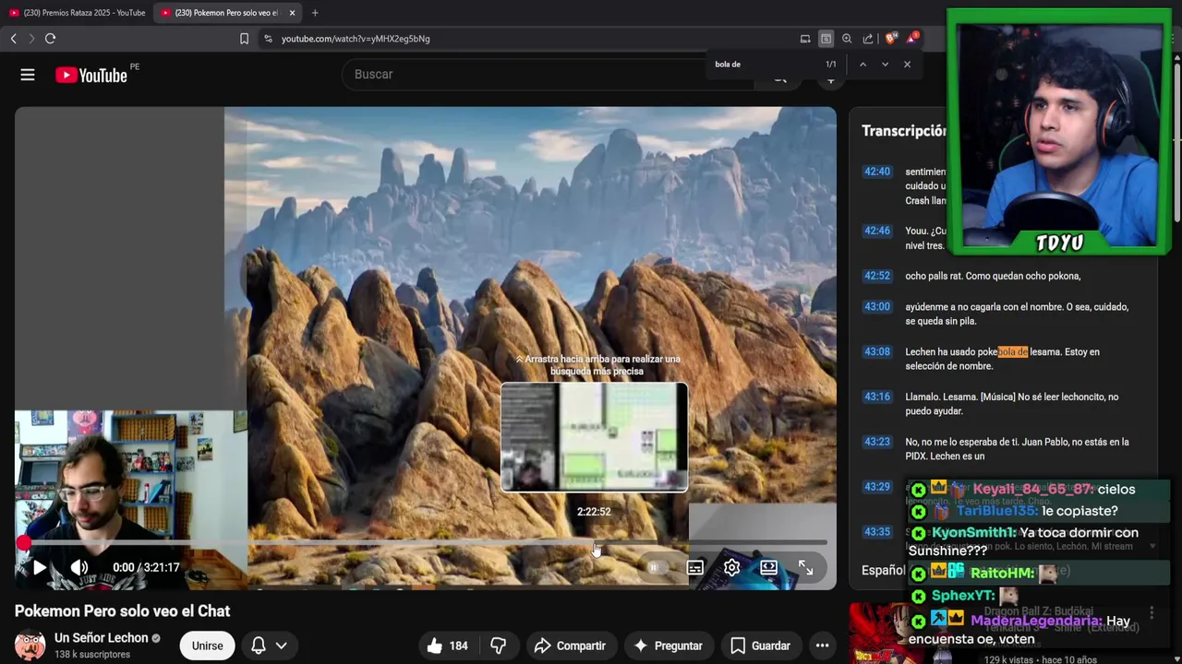Open Brave Rewards triangle icon
Image resolution: width=1182 pixels, height=664 pixels.
pos(911,38)
